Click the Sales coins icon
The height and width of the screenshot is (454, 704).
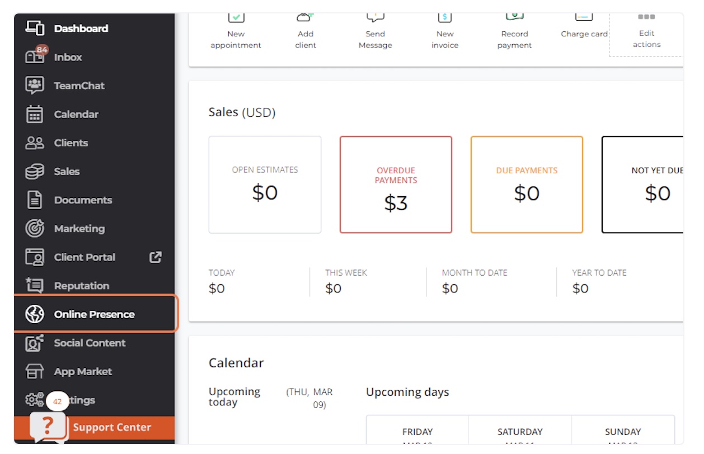coord(35,172)
